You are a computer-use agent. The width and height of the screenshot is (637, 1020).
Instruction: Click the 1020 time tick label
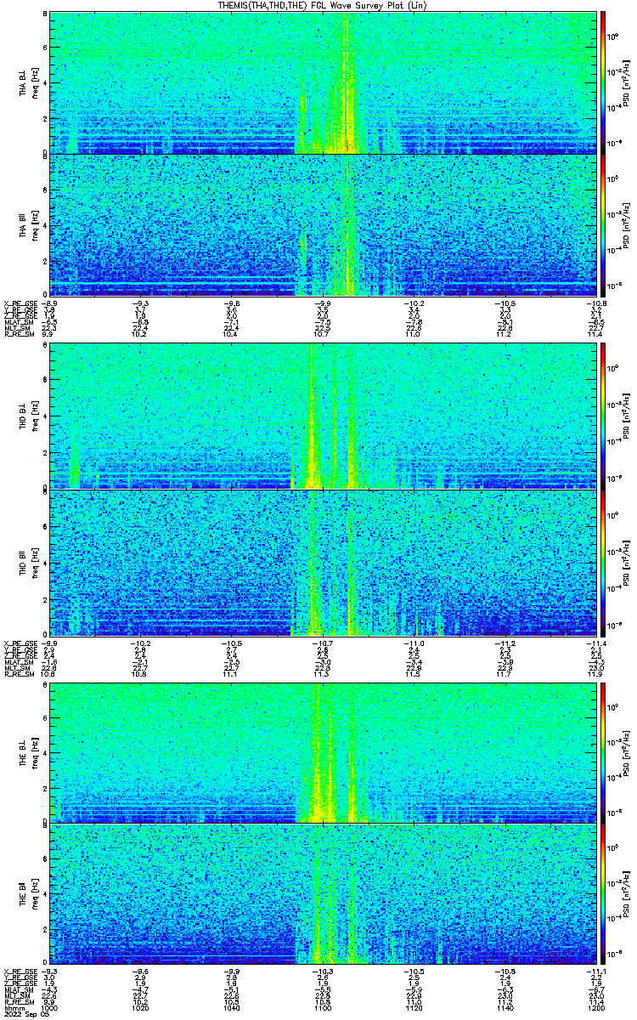click(140, 1008)
